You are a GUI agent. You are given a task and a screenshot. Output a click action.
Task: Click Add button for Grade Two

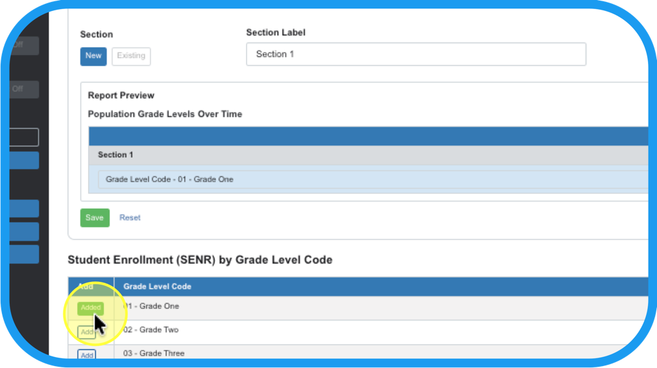pos(87,332)
